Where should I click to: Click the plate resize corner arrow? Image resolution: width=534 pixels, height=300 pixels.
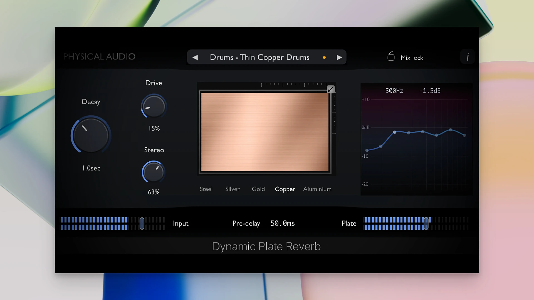pos(330,89)
